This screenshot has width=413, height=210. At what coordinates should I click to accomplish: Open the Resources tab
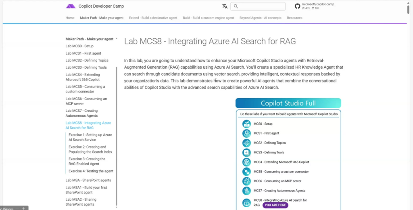pos(294,18)
